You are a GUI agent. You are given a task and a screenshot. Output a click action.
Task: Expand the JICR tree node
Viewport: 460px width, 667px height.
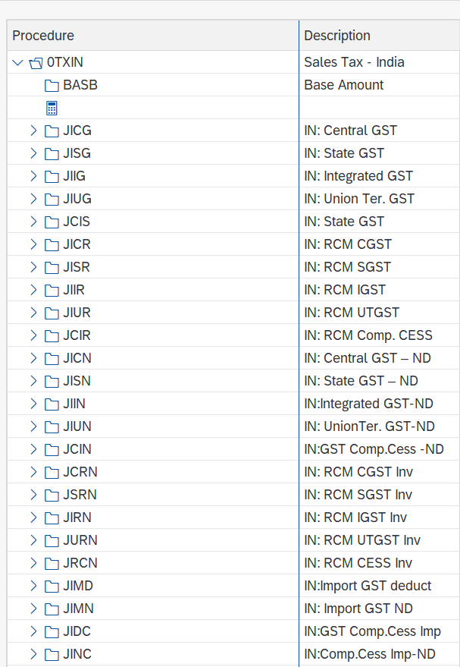click(34, 244)
